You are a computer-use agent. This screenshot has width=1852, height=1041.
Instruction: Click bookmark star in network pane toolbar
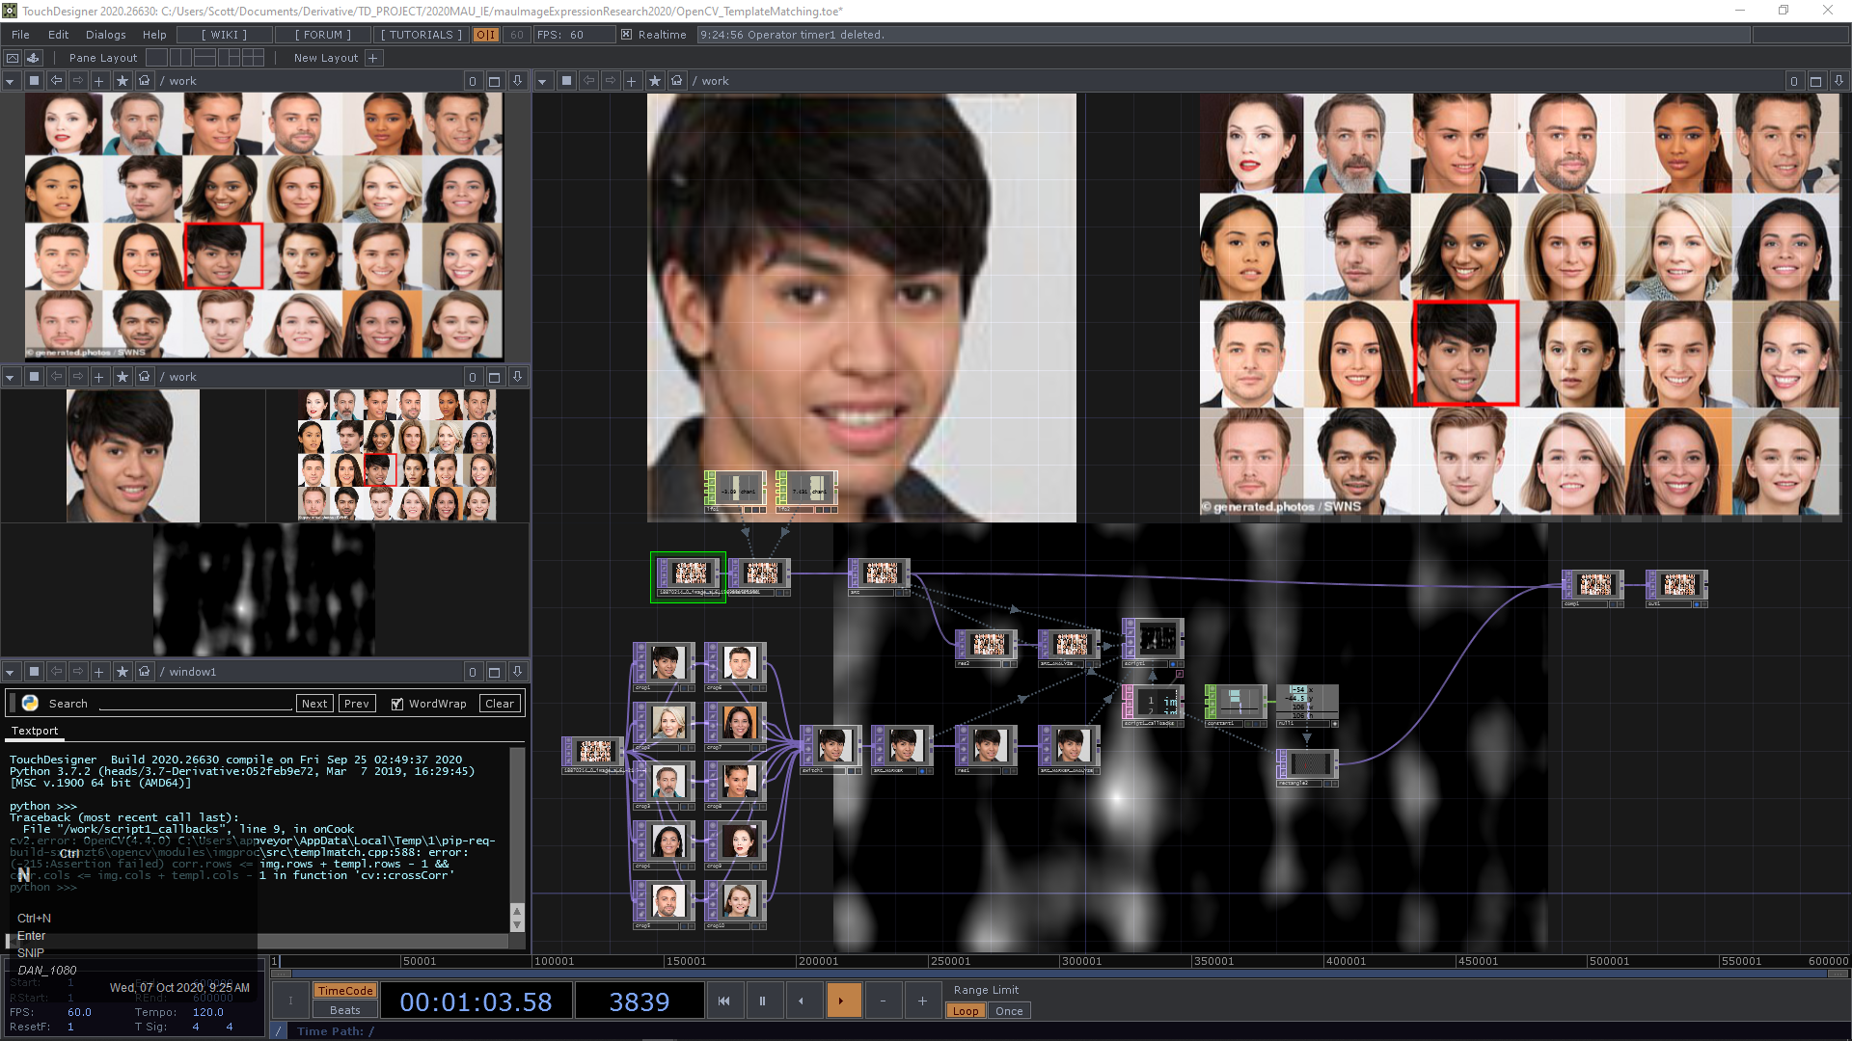coord(654,81)
